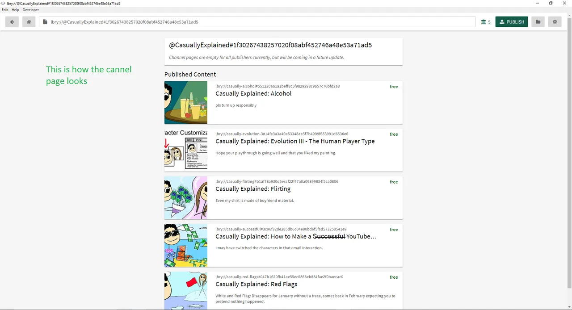Screen dimensions: 572x310
Task: Click the file icon in address bar
Action: tap(45, 22)
